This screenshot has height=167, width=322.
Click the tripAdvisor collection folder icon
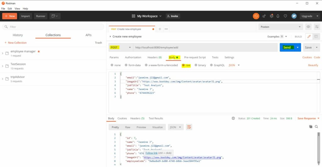point(7,79)
